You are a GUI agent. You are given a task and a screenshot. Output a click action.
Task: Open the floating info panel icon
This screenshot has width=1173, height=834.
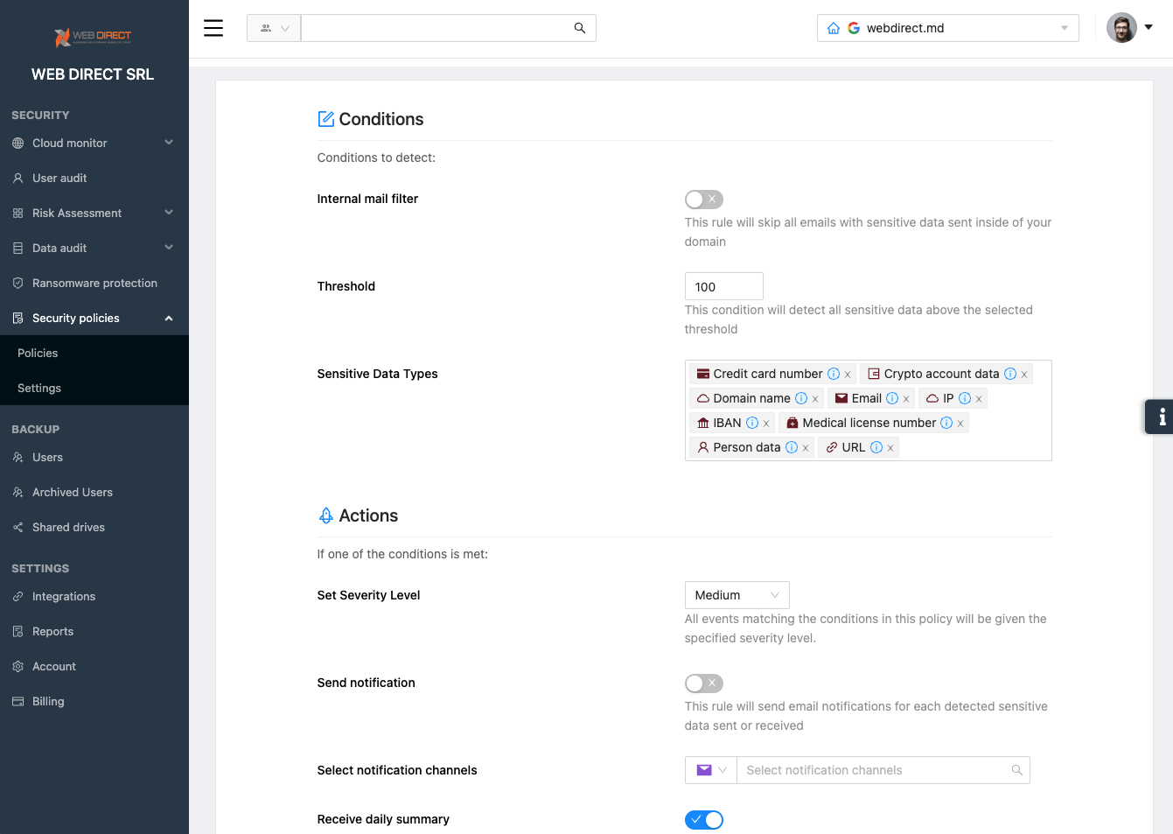[1161, 417]
